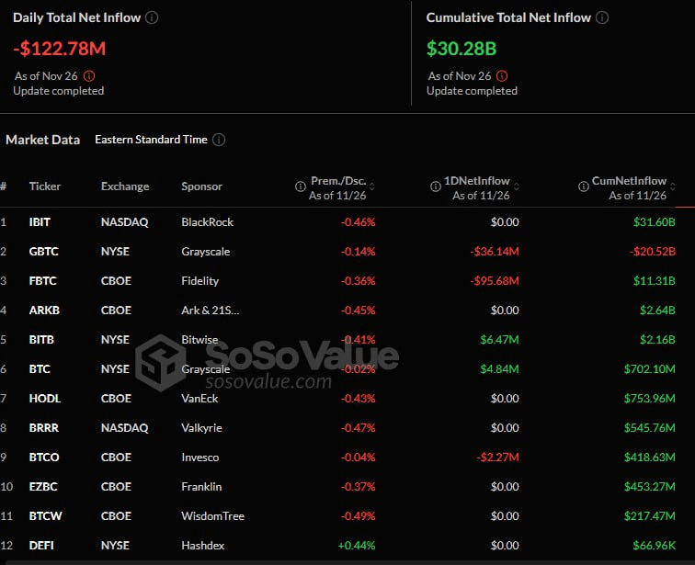Click IBIT's -0.46% discount value
The width and height of the screenshot is (695, 565).
(x=359, y=222)
